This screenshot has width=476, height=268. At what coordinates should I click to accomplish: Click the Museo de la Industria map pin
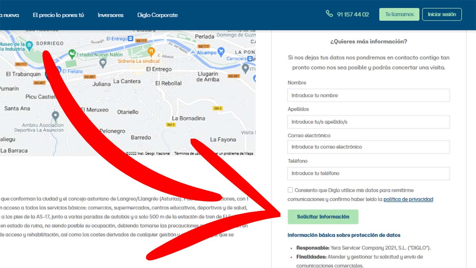[x=29, y=46]
